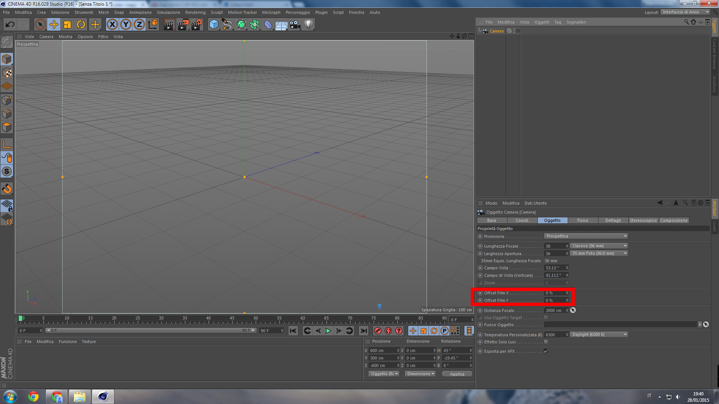Select the Rotate tool icon
Image resolution: width=719 pixels, height=404 pixels.
(x=81, y=25)
